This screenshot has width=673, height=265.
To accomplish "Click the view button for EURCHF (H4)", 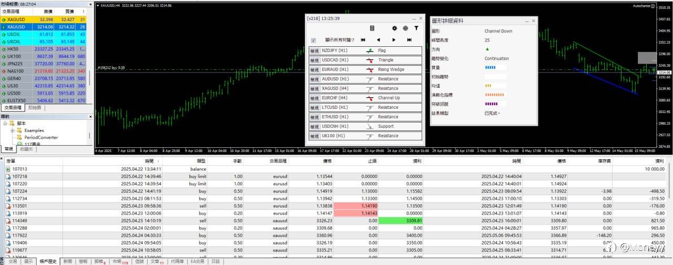I will (x=314, y=98).
